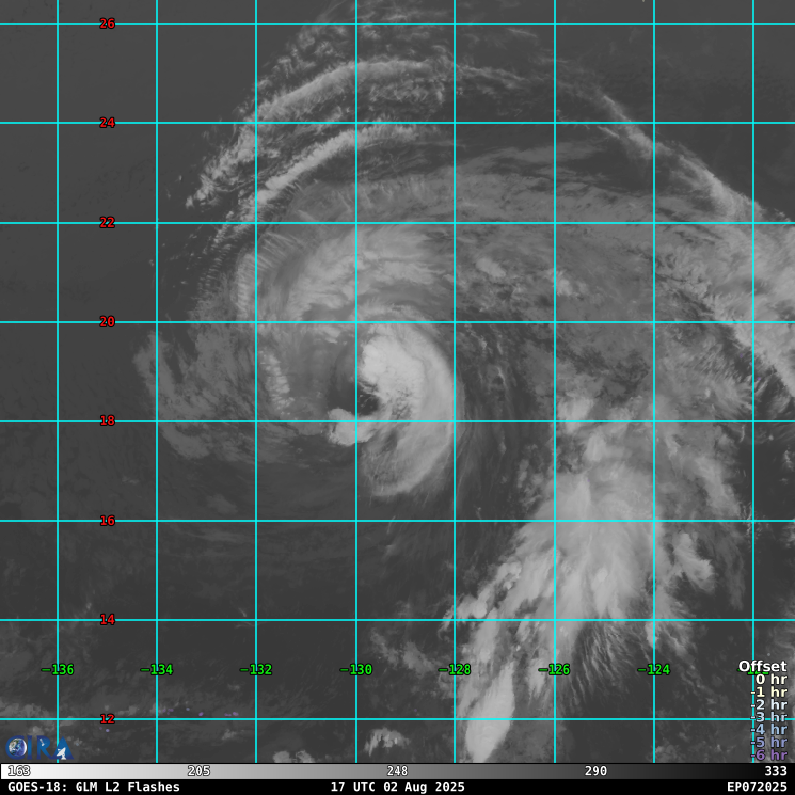Screen dimensions: 795x795
Task: Click the longitude label -132
Action: click(256, 669)
